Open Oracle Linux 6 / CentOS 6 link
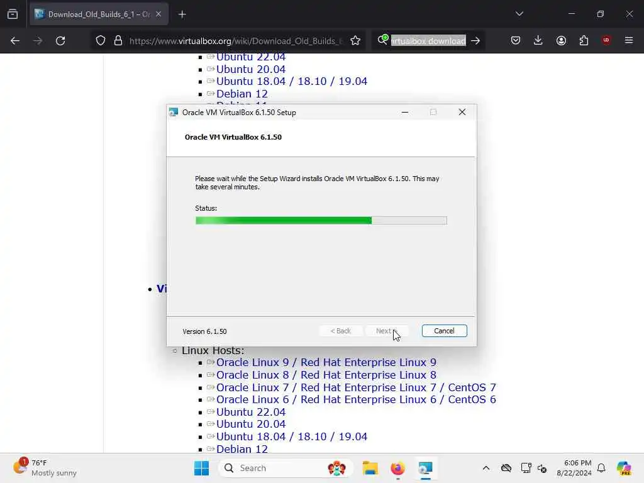The height and width of the screenshot is (483, 644). click(356, 399)
